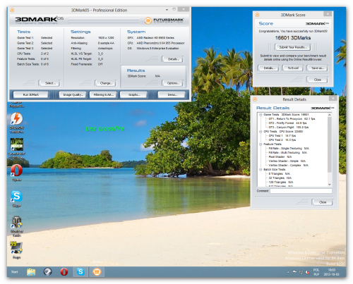
Task: Click the 16601 3DMarks score text
Action: pyautogui.click(x=293, y=38)
